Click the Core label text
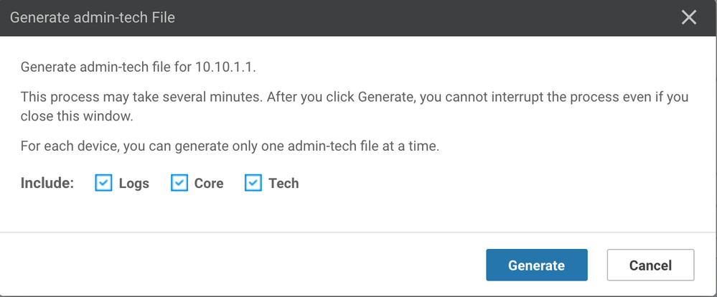 pyautogui.click(x=209, y=184)
